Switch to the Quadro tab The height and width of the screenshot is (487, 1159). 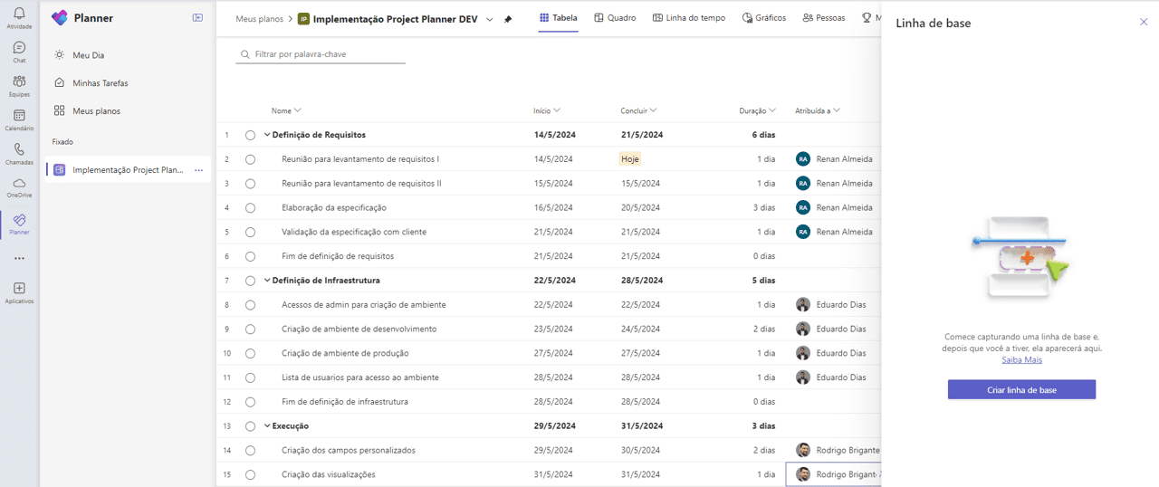click(615, 18)
